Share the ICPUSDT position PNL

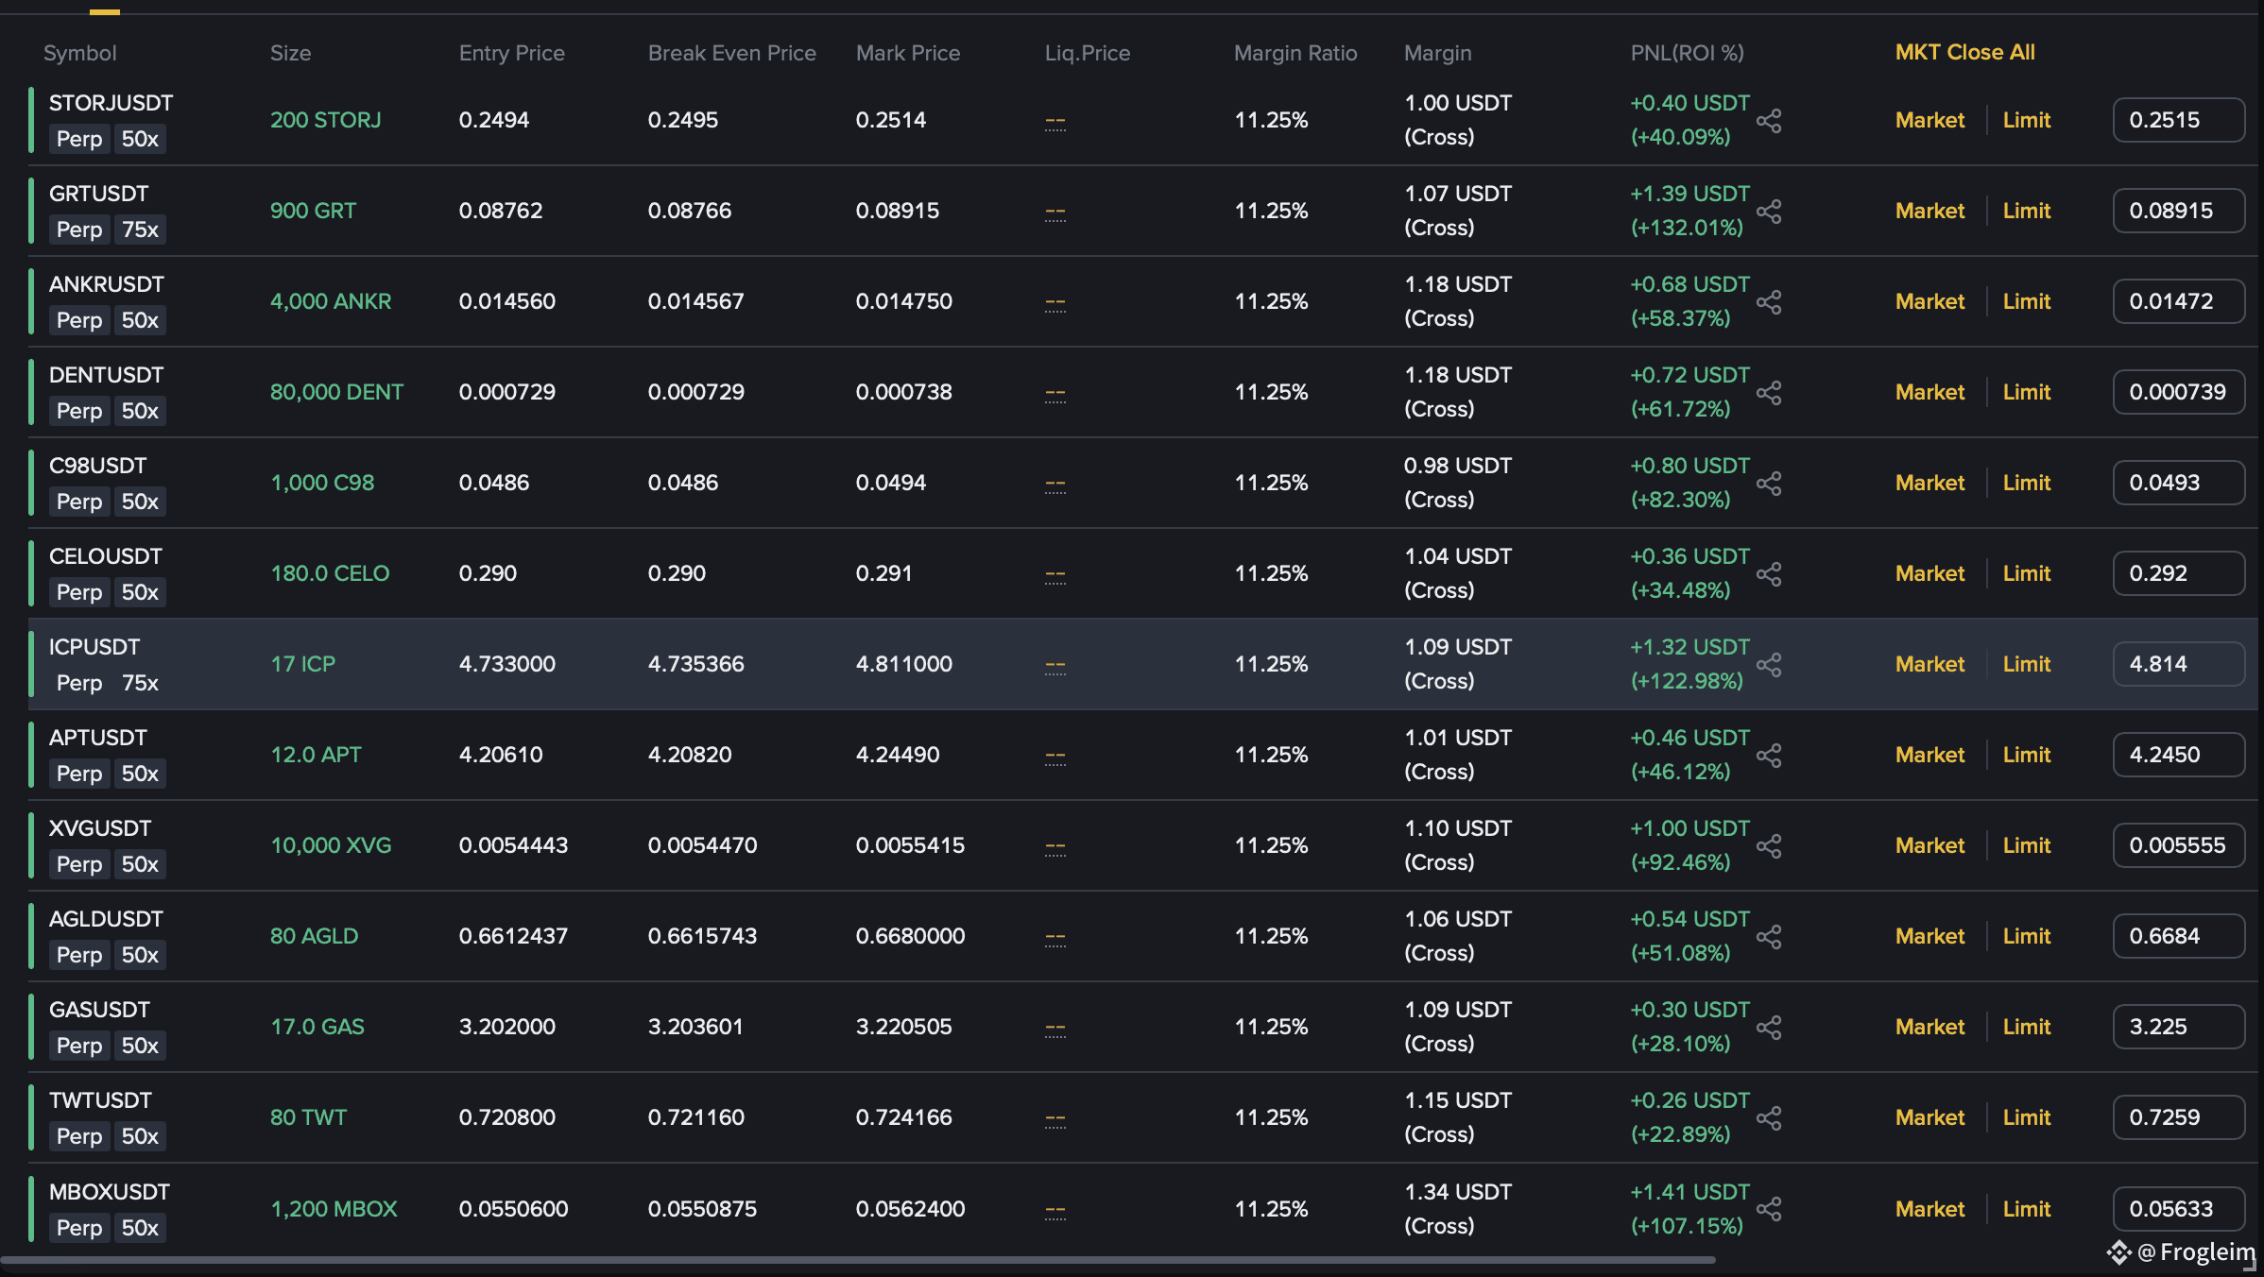click(x=1769, y=665)
